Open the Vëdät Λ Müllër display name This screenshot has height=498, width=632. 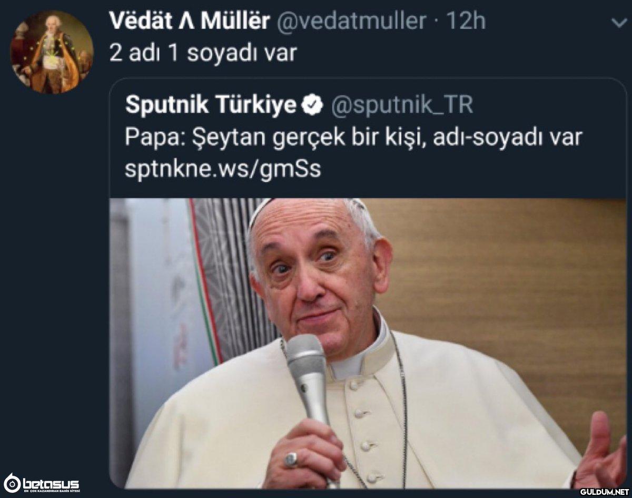[190, 22]
